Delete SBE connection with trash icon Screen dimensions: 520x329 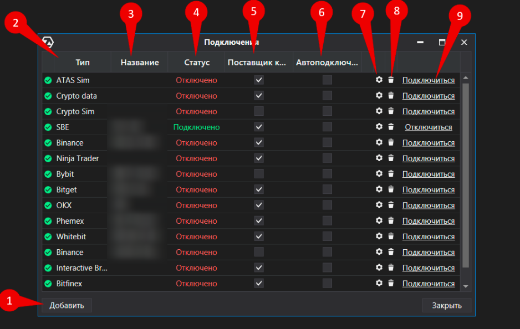[391, 127]
